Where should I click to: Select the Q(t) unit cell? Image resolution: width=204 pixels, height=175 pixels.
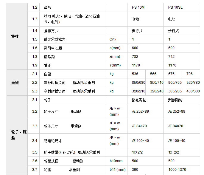point(116,39)
